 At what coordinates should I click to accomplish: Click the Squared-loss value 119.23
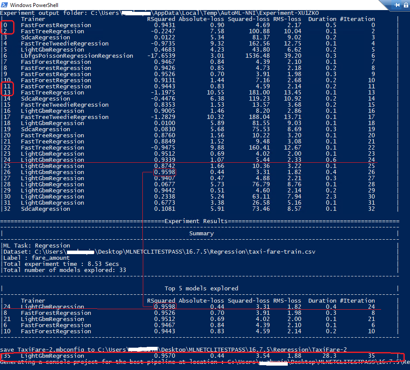pyautogui.click(x=259, y=99)
